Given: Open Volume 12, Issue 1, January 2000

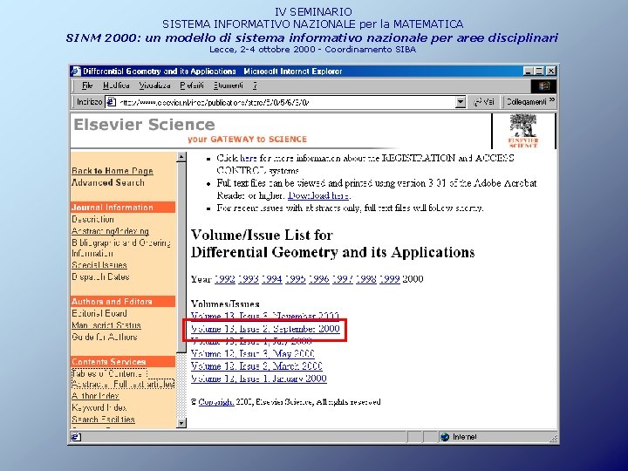Looking at the screenshot, I should point(259,379).
